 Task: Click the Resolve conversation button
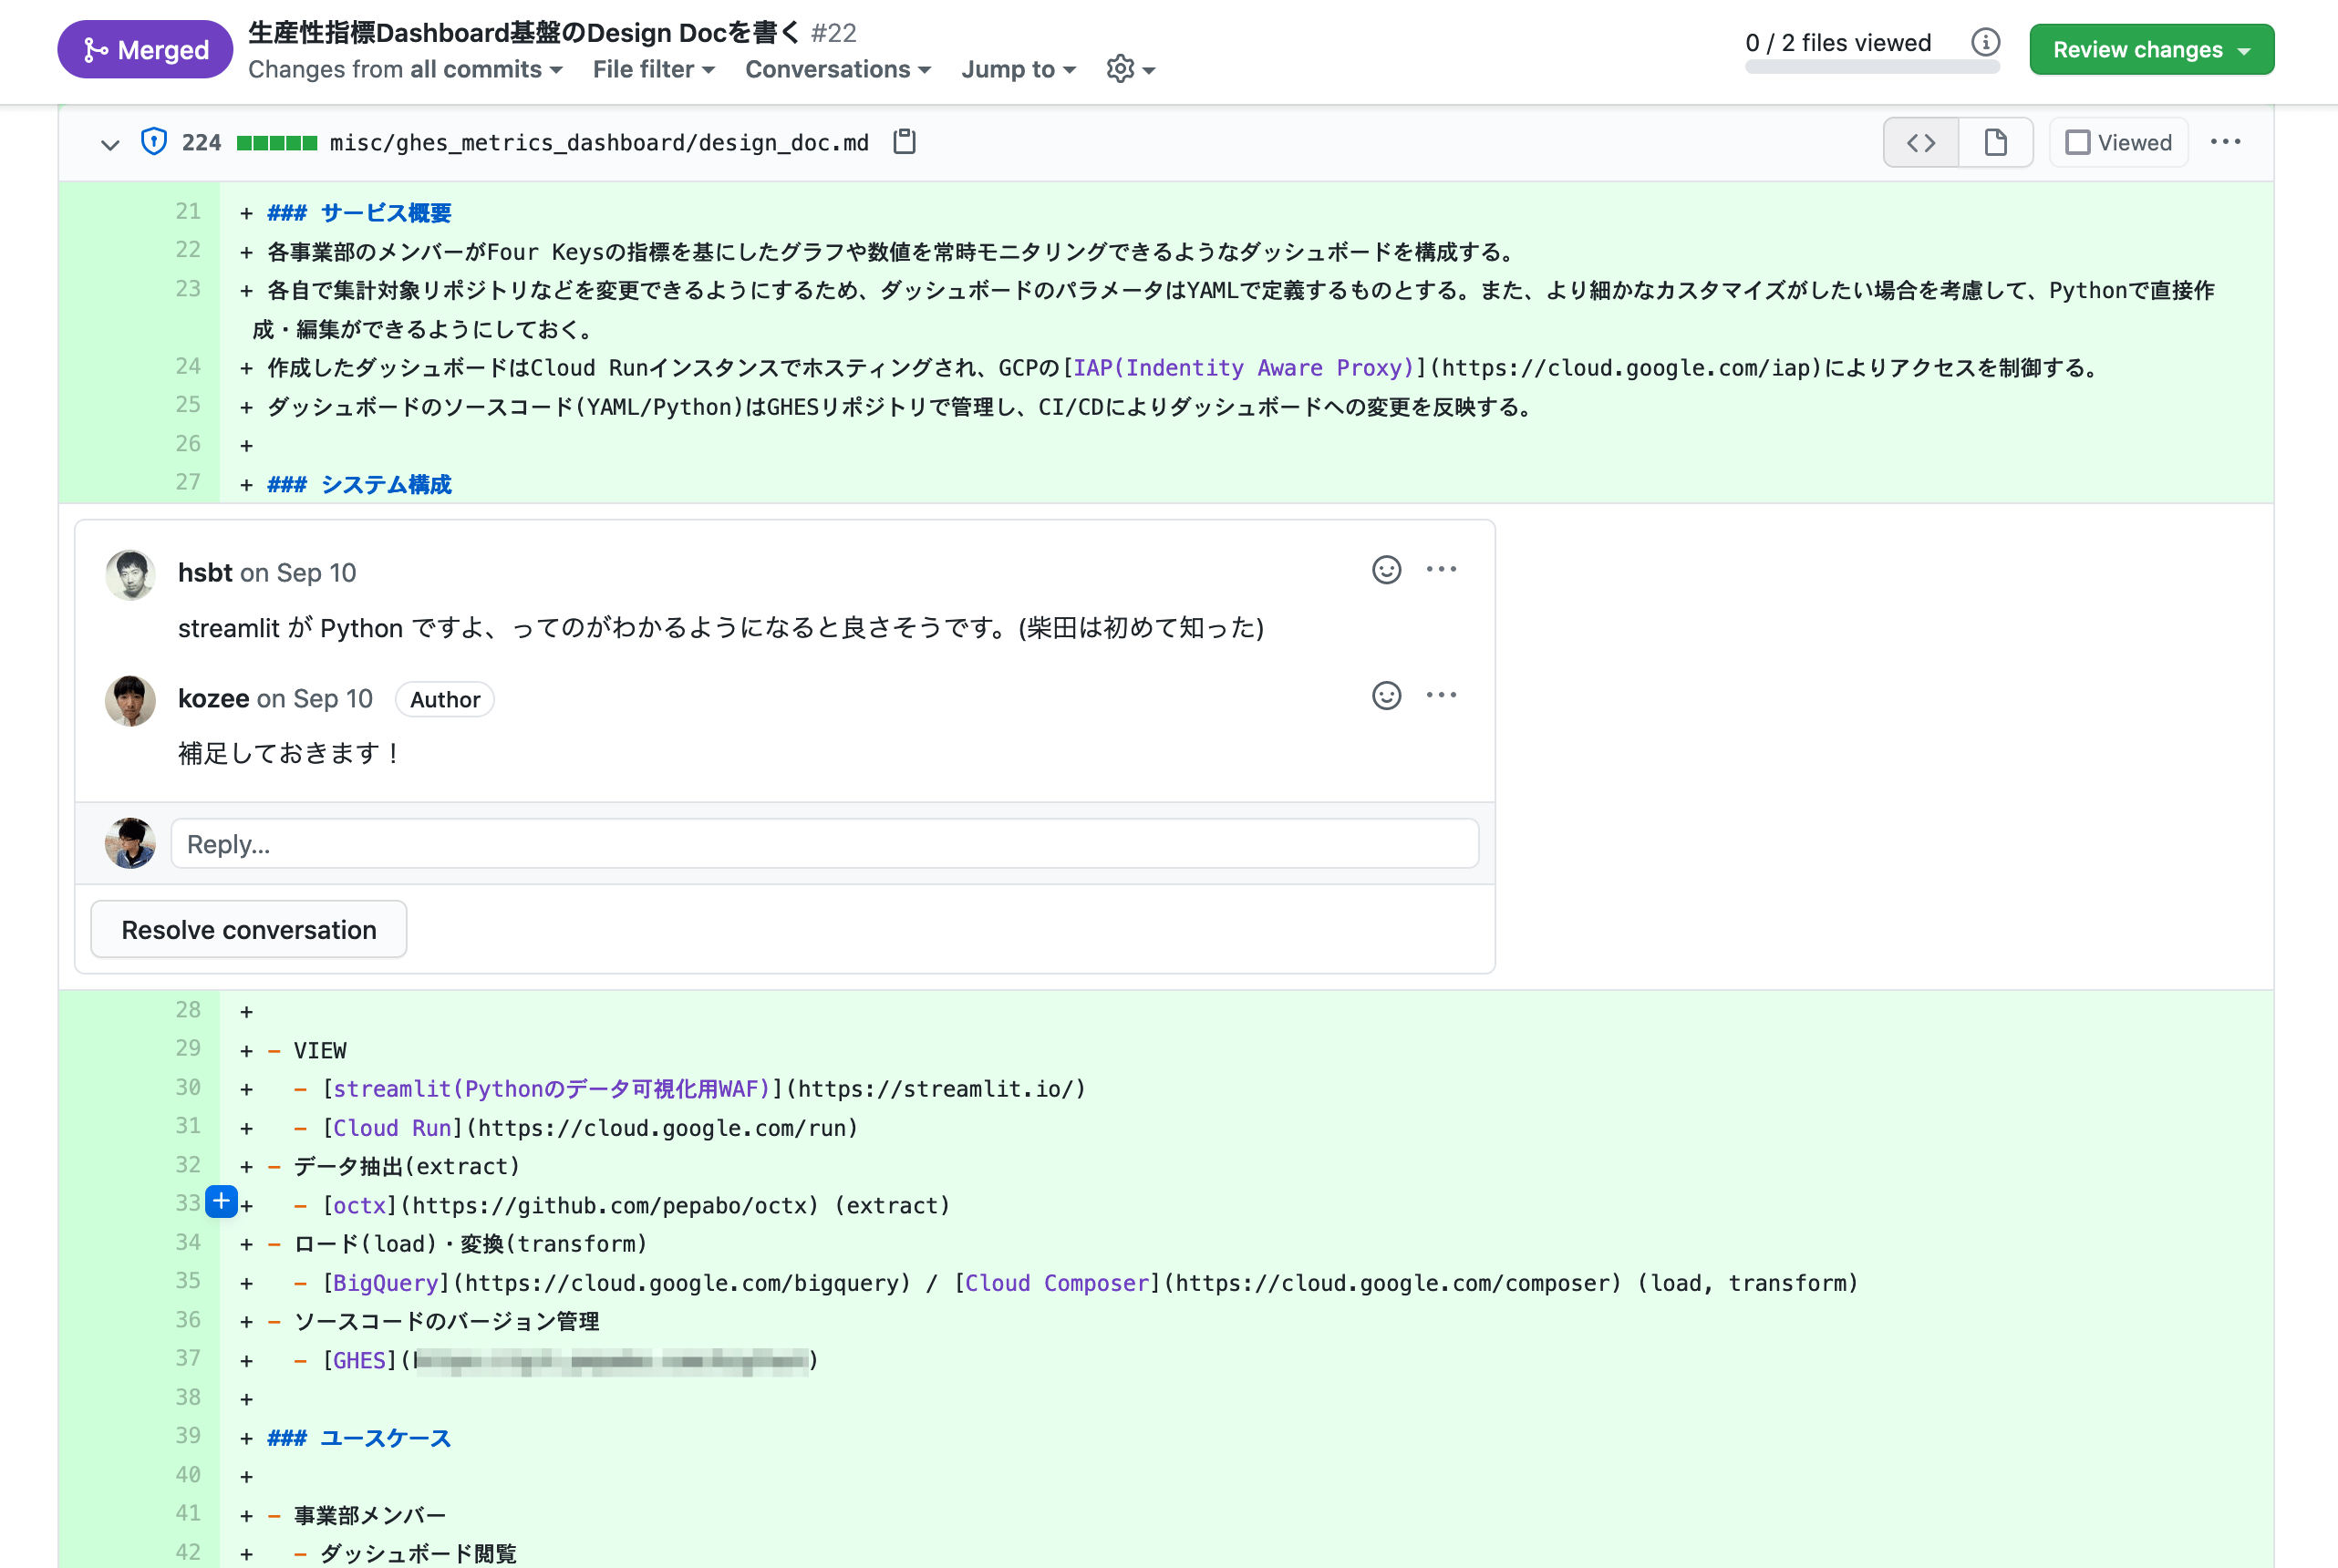(248, 929)
